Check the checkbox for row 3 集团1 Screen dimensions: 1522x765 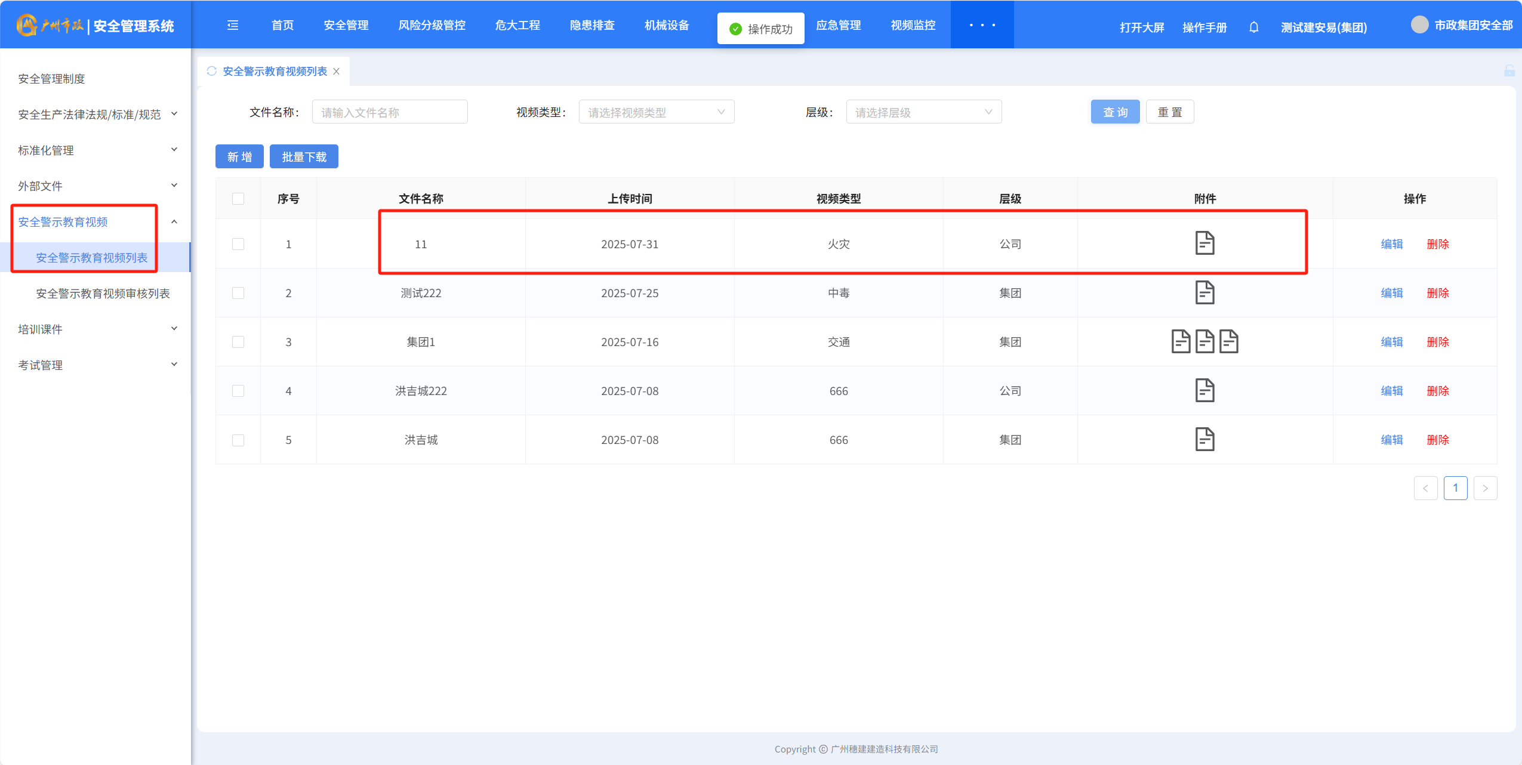tap(238, 342)
